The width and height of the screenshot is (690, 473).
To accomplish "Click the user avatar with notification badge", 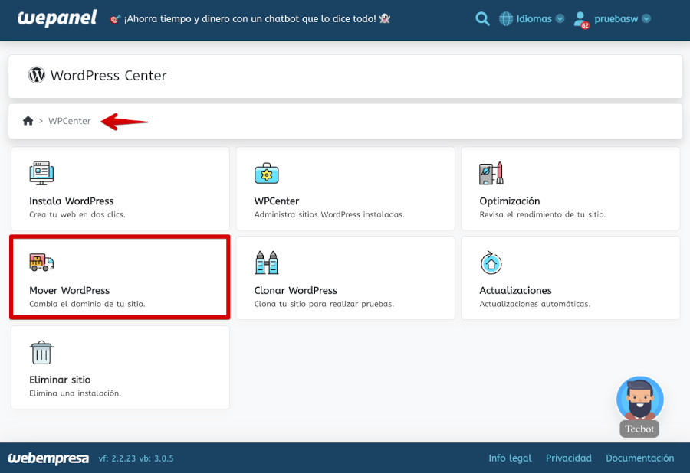I will [581, 20].
